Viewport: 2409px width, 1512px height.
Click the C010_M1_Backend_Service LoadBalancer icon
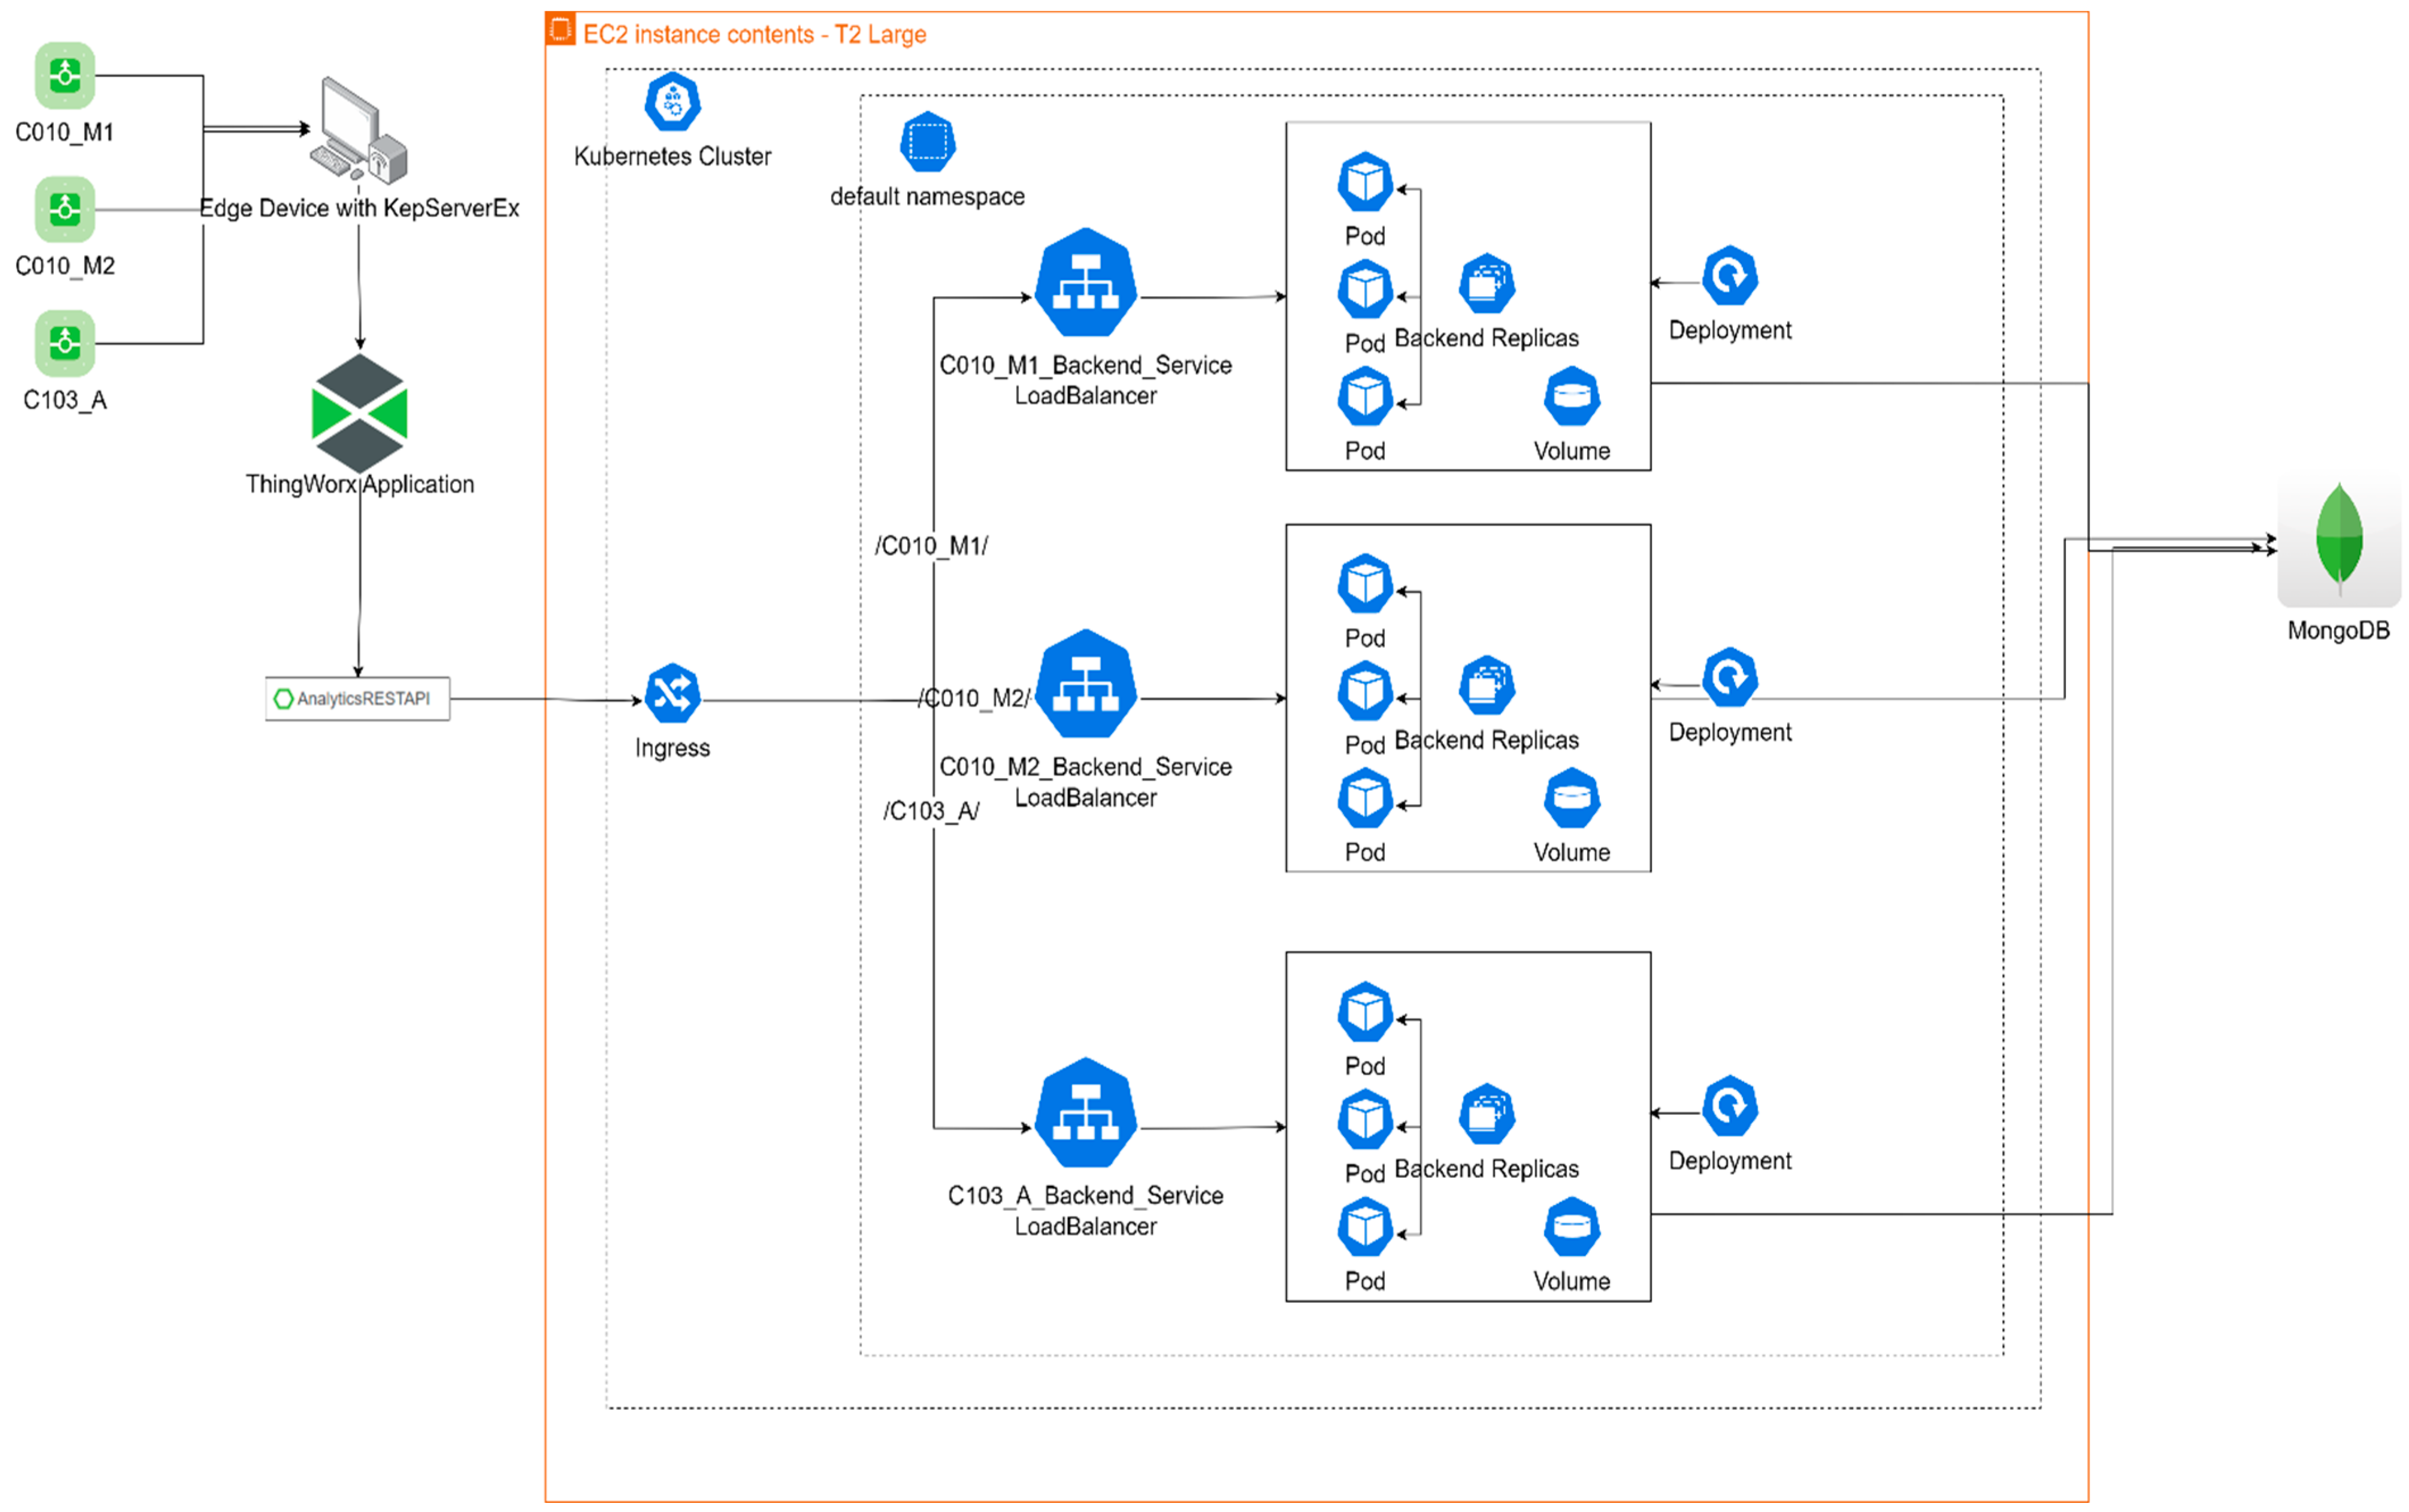pyautogui.click(x=1085, y=283)
